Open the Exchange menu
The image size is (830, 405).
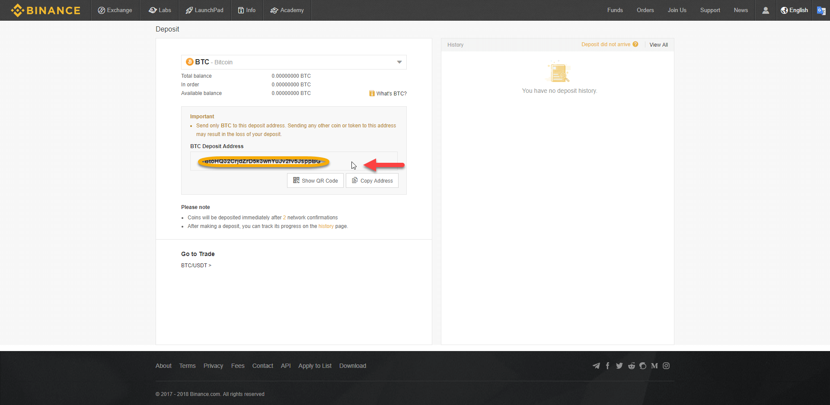tap(115, 10)
